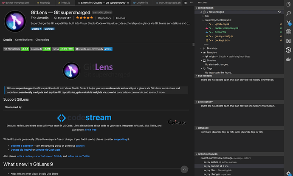This screenshot has width=293, height=176.
Task: Open the more actions ellipsis in tab bar
Action: [191, 3]
